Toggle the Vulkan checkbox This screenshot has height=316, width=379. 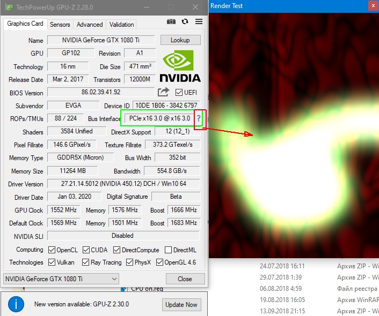[x=52, y=262]
